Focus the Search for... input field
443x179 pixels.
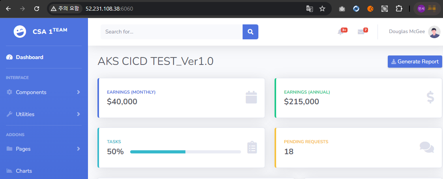point(172,32)
